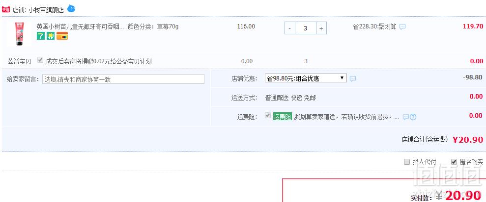Click the store total ¥20.90
The height and width of the screenshot is (202, 486).
468,140
